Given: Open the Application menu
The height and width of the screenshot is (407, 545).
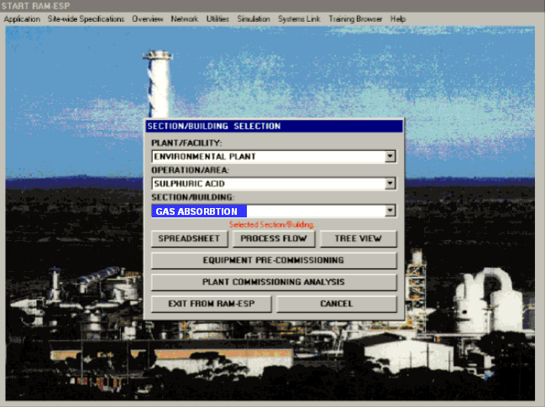Looking at the screenshot, I should tap(22, 19).
